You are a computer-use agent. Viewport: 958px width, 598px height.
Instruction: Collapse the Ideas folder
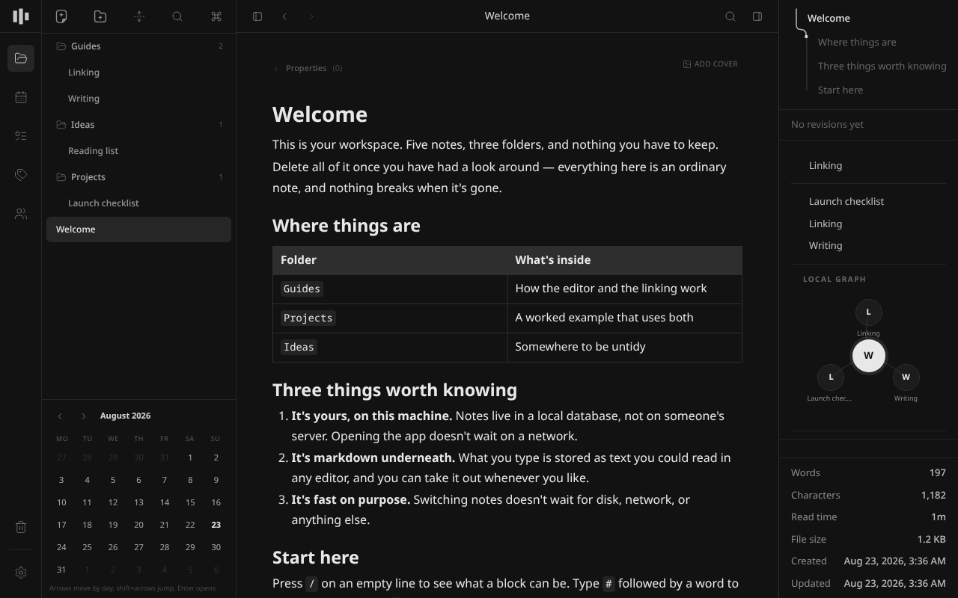(x=138, y=125)
